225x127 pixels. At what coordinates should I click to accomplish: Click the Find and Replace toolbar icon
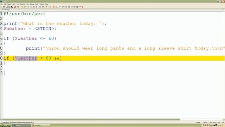(43, 7)
